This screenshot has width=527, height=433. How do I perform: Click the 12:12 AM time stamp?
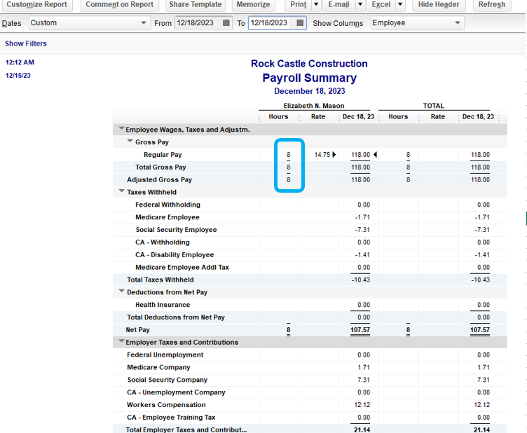tap(20, 62)
